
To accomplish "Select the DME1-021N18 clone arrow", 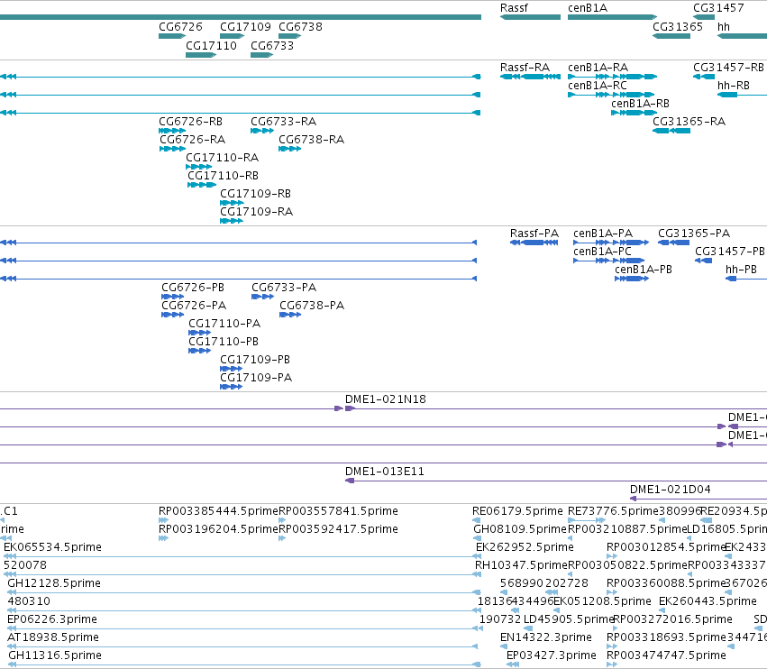I will tap(556, 408).
